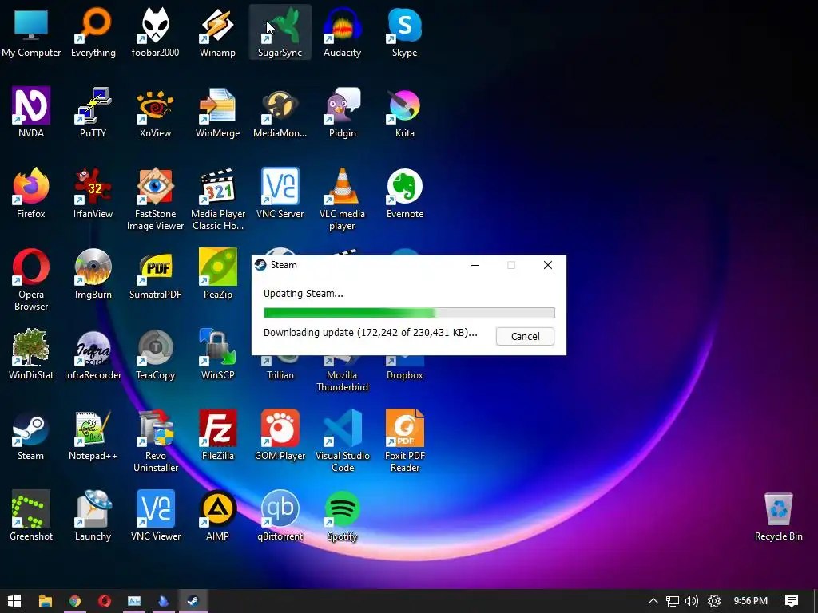818x613 pixels.
Task: Select MediaMonkey shortcut
Action: click(x=280, y=113)
